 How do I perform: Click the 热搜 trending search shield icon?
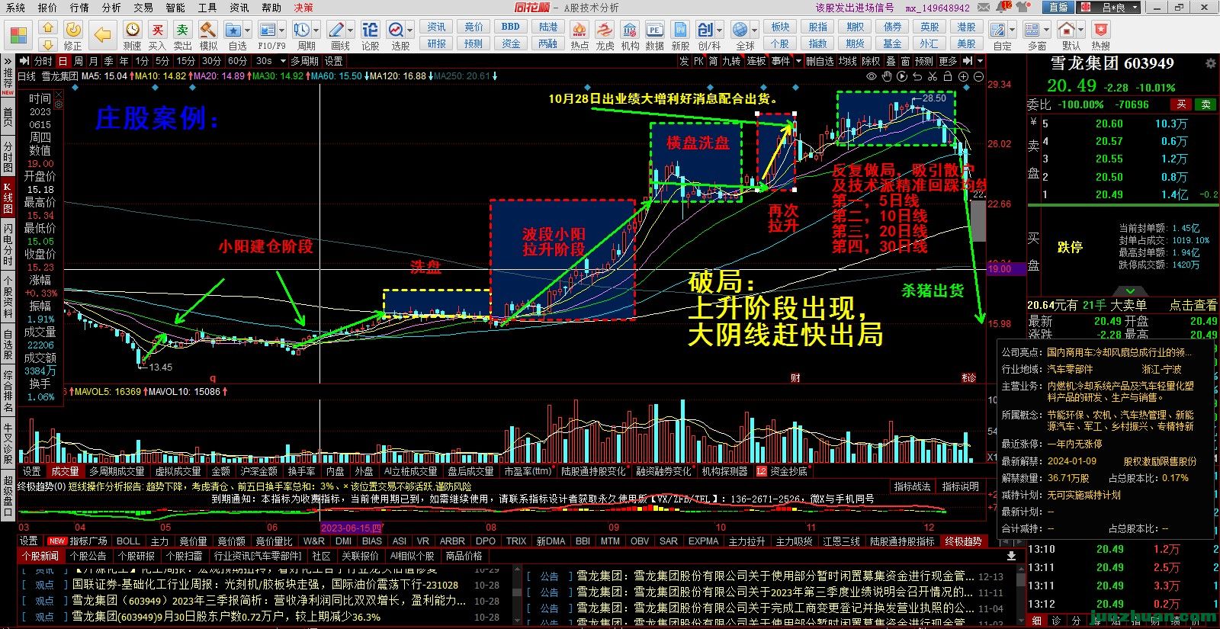[x=1101, y=30]
